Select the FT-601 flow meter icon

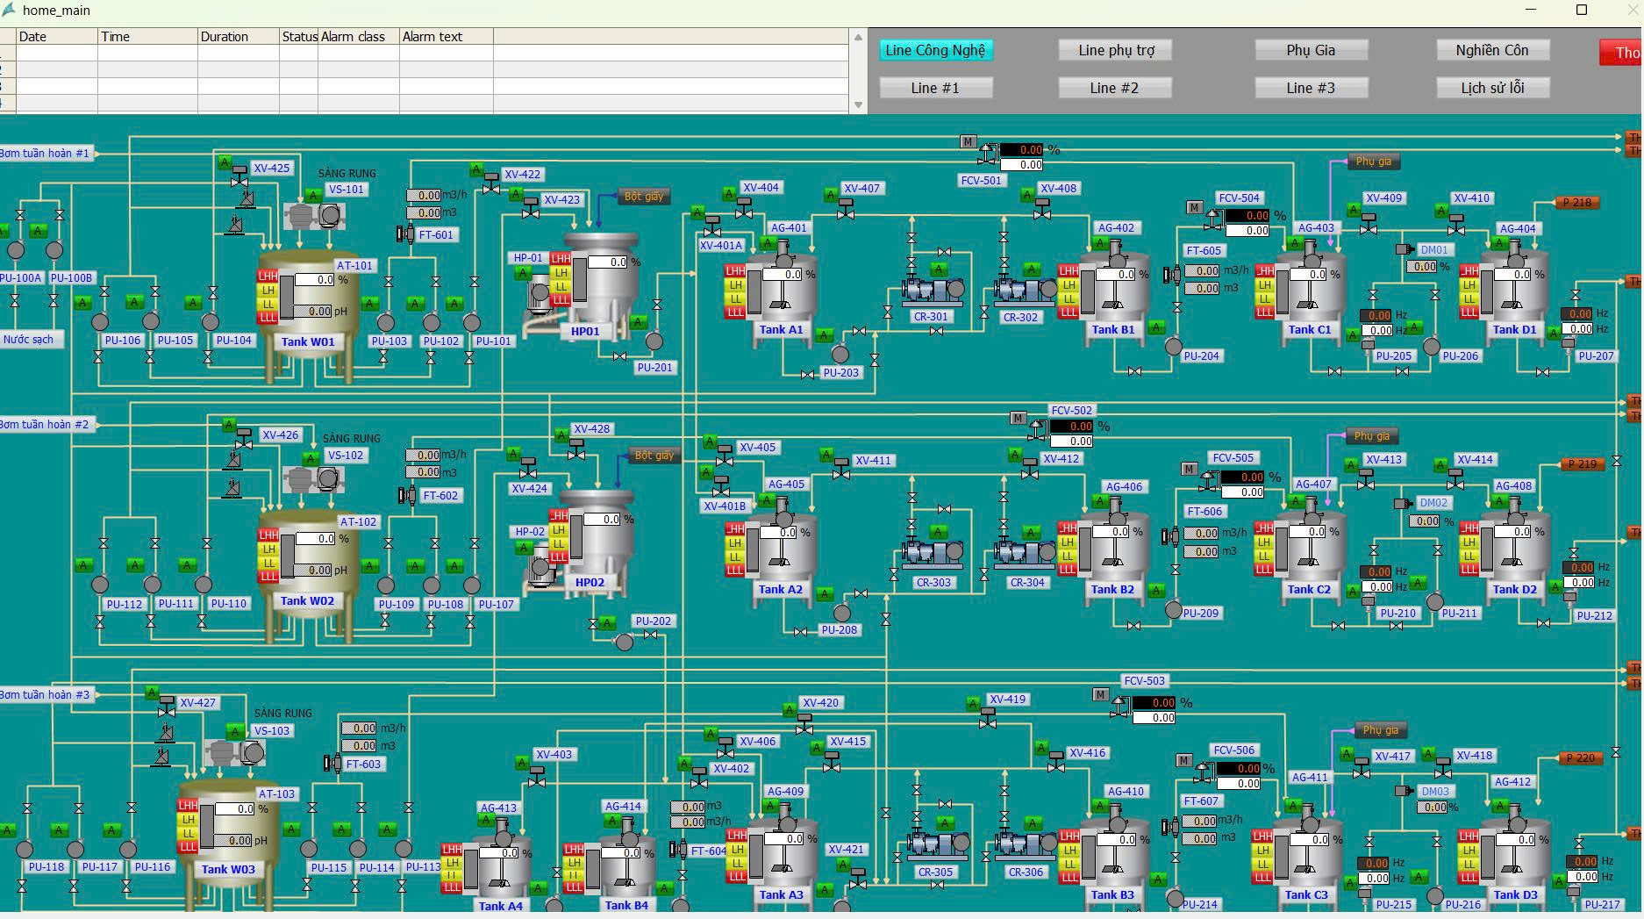point(405,234)
